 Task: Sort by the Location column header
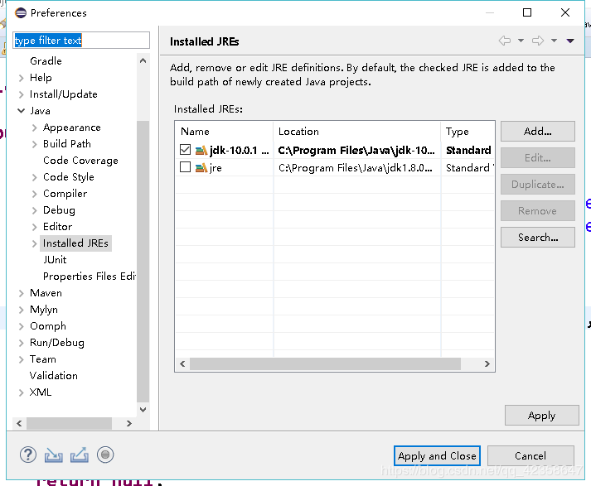click(x=356, y=132)
